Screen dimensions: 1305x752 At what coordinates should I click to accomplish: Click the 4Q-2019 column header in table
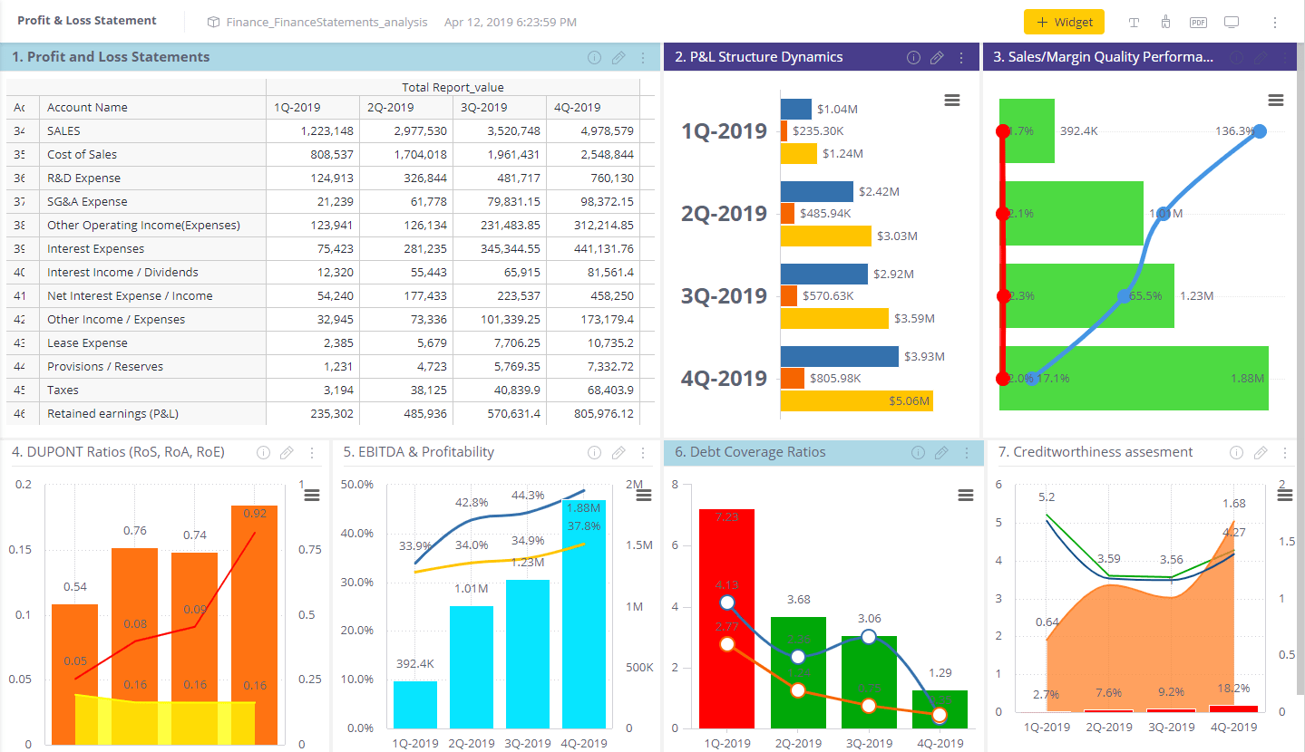pos(592,107)
